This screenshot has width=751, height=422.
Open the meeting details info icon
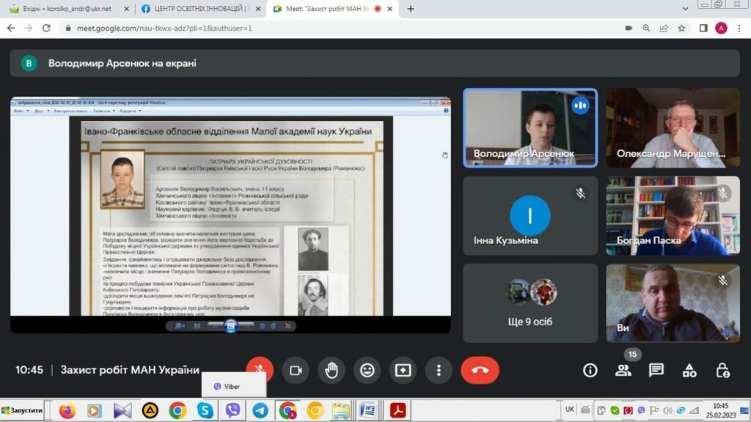point(590,370)
